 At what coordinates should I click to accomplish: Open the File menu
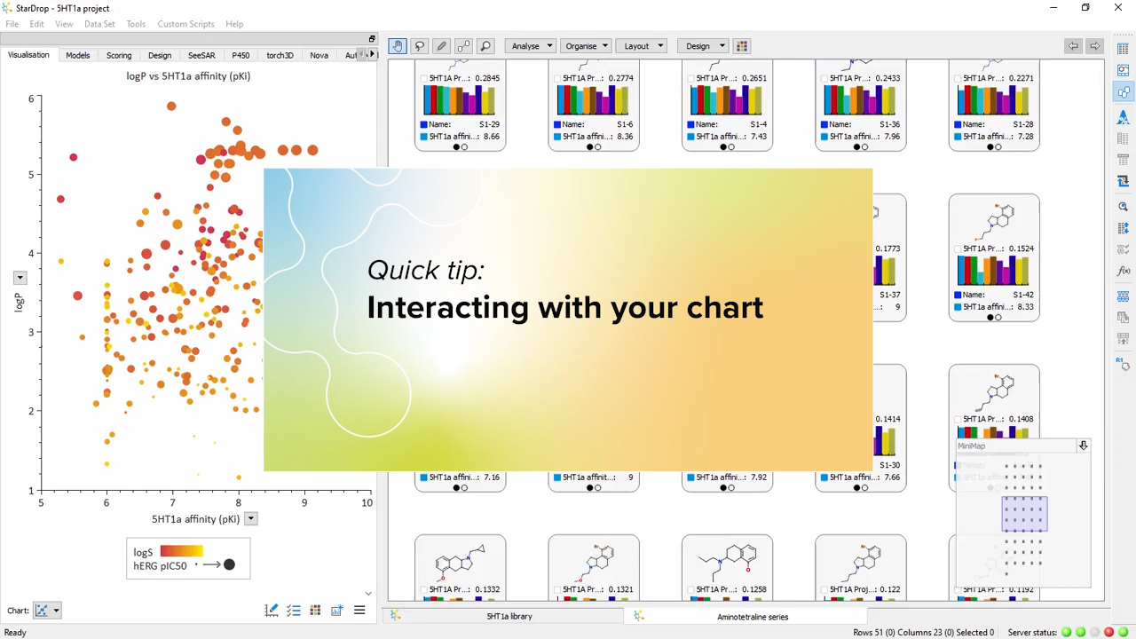tap(12, 24)
